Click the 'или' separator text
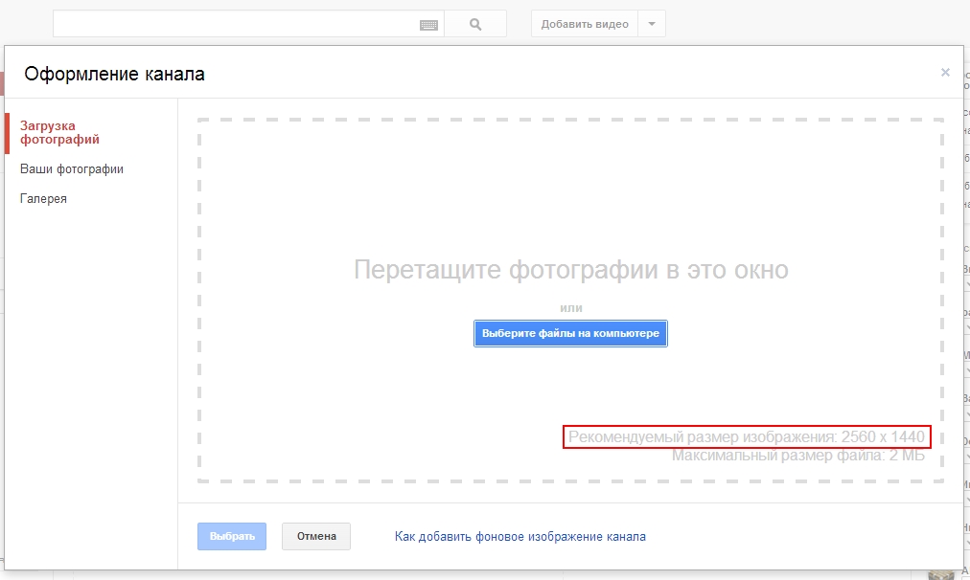The image size is (970, 580). pyautogui.click(x=571, y=308)
